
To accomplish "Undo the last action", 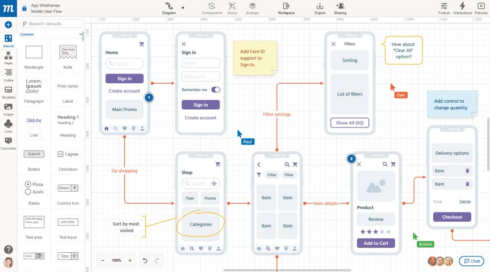I will 145,260.
